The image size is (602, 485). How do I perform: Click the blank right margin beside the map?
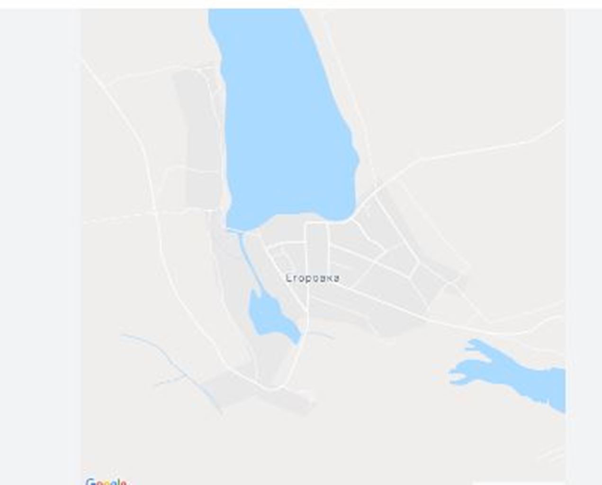584,246
